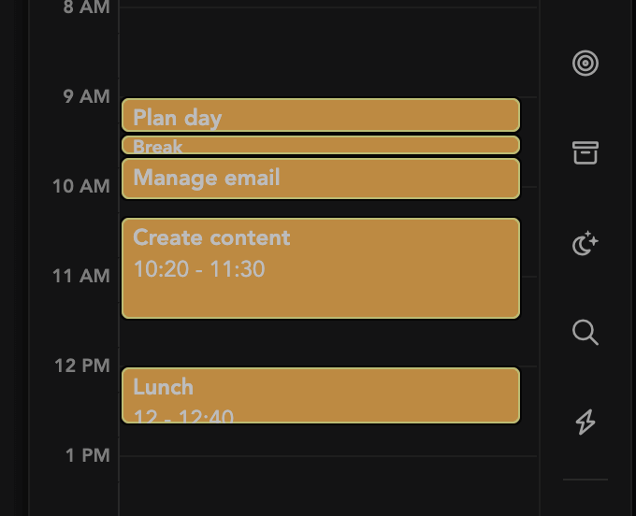Image resolution: width=636 pixels, height=516 pixels.
Task: Click empty slot between Create content and Lunch
Action: (x=327, y=342)
